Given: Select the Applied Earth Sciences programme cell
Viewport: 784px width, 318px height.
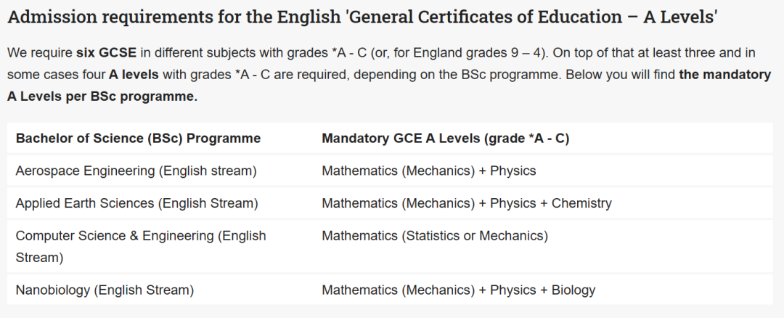Looking at the screenshot, I should coord(137,203).
